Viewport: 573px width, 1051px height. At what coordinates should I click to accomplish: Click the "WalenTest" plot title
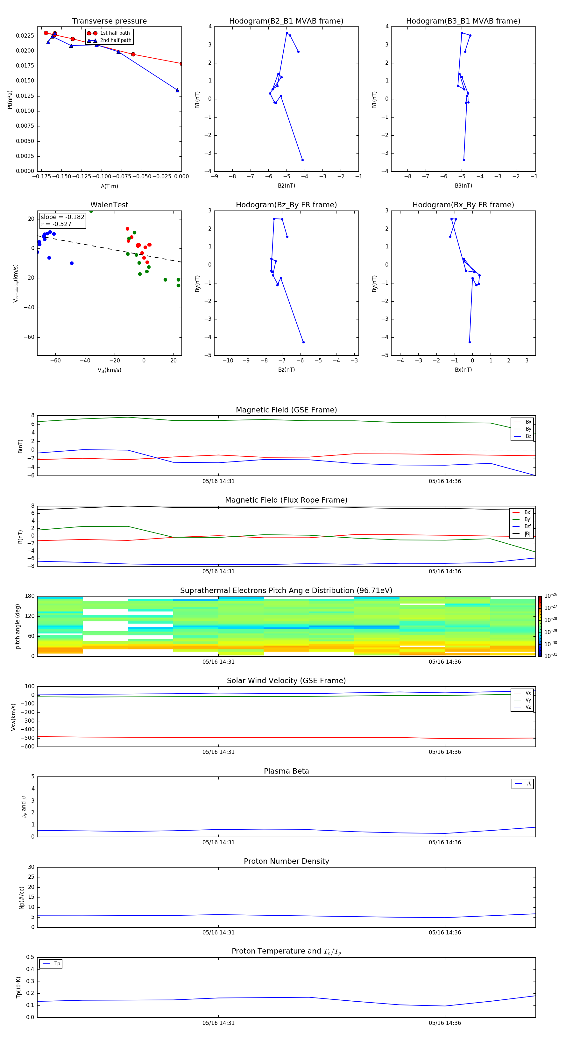coord(109,205)
